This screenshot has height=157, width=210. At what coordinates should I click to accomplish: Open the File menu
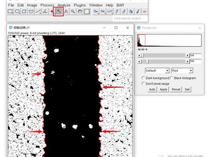click(x=11, y=5)
